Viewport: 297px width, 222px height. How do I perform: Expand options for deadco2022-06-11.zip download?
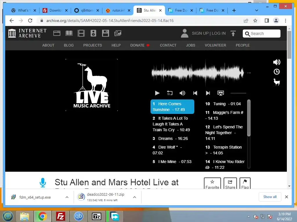tap(135, 197)
